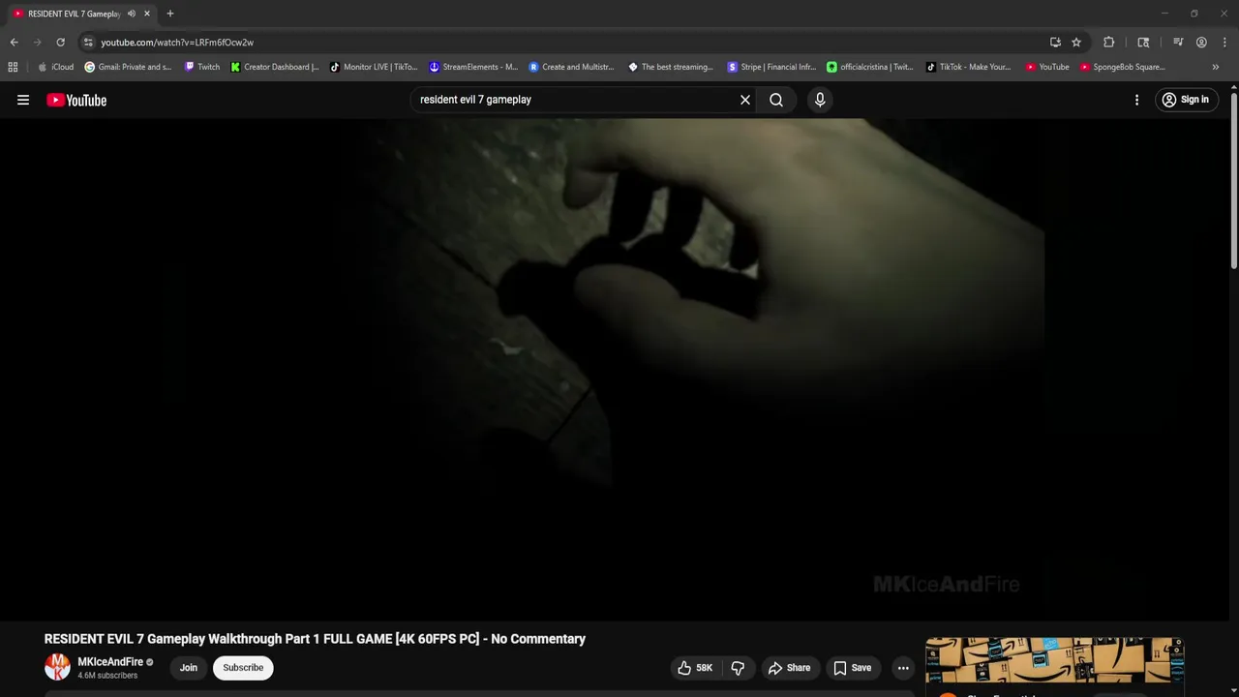Click the video title text
The width and height of the screenshot is (1239, 697).
click(x=315, y=639)
